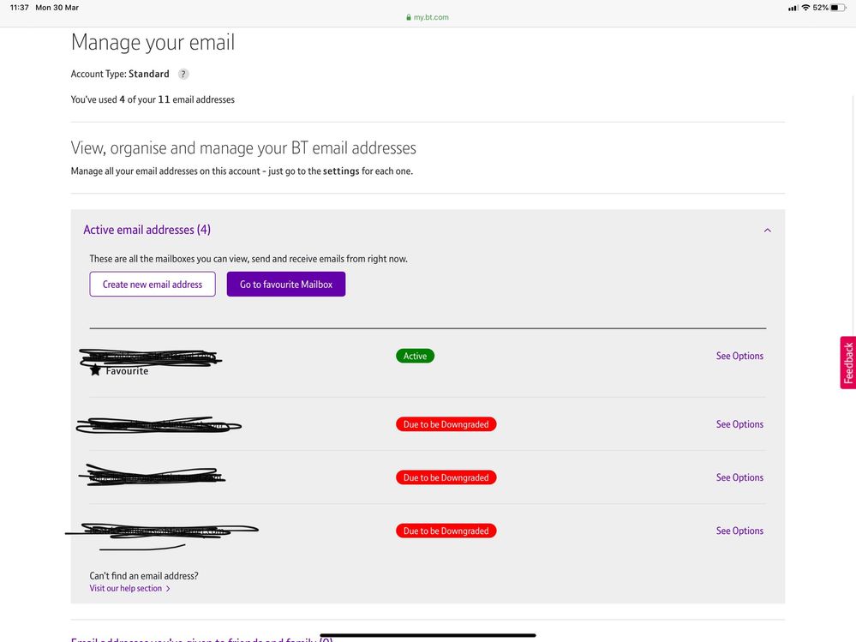Image resolution: width=856 pixels, height=642 pixels.
Task: Collapse the Active email addresses section chevron
Action: tap(767, 230)
